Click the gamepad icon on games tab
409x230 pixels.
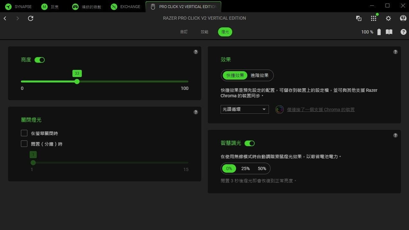(x=75, y=7)
